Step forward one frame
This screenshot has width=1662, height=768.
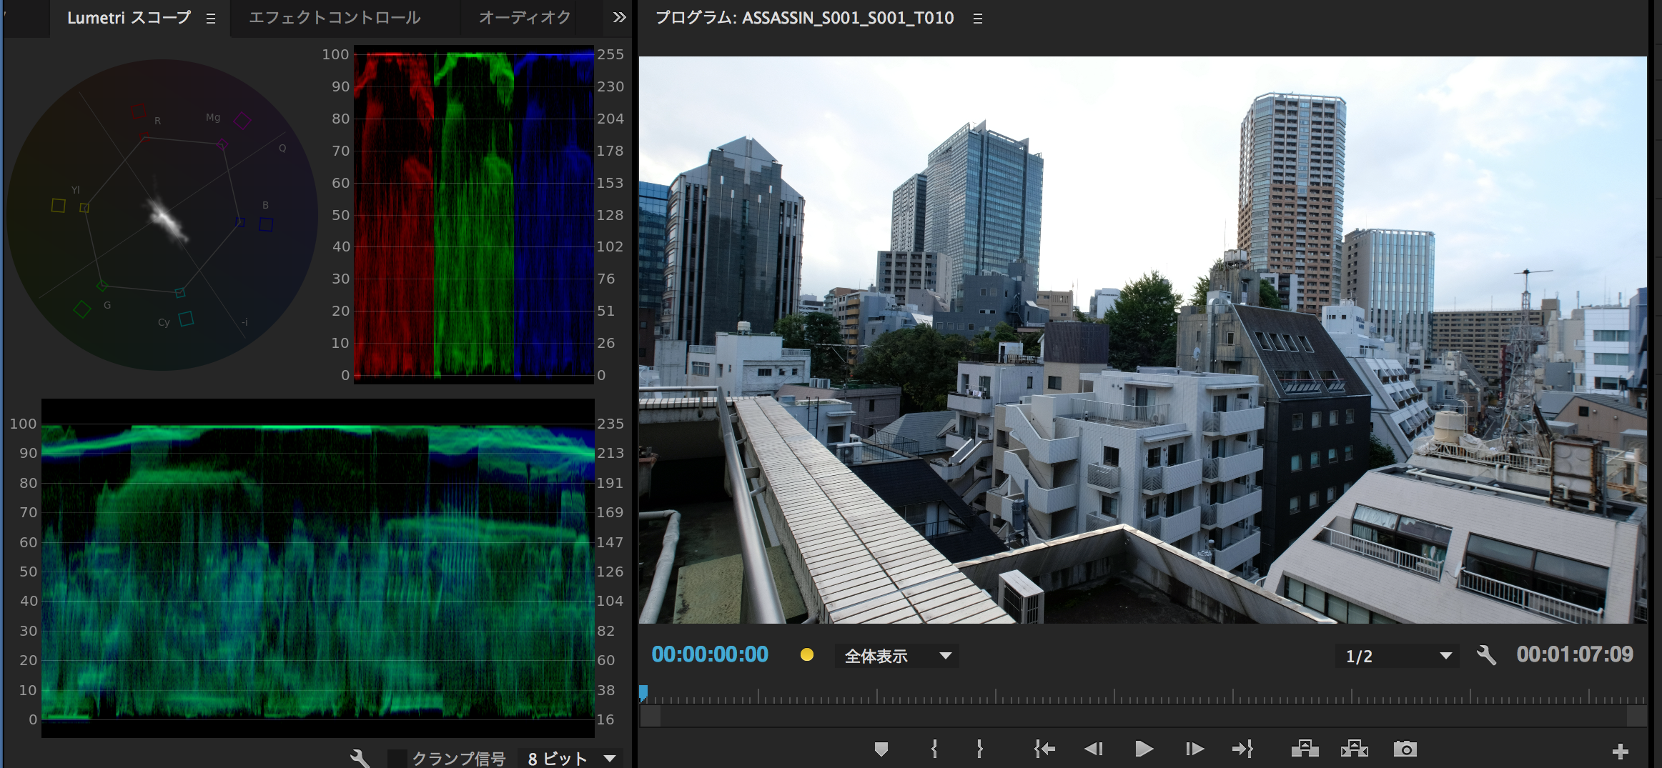pos(1194,749)
